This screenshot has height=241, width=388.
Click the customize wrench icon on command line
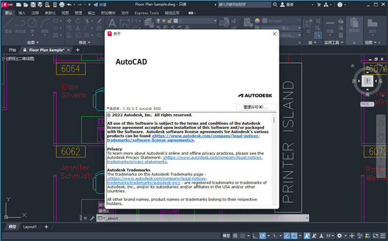coord(92,218)
